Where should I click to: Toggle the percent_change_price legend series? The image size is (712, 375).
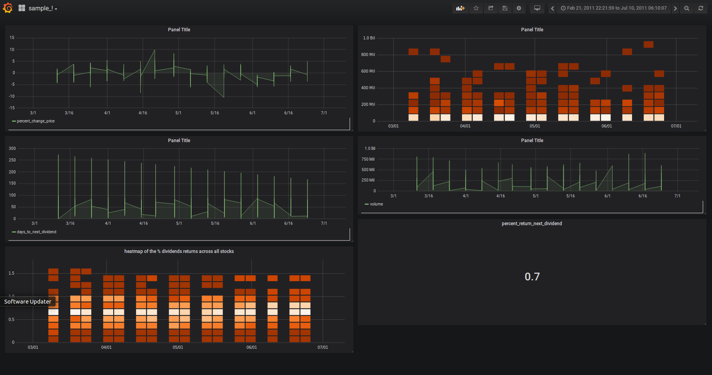pos(36,121)
